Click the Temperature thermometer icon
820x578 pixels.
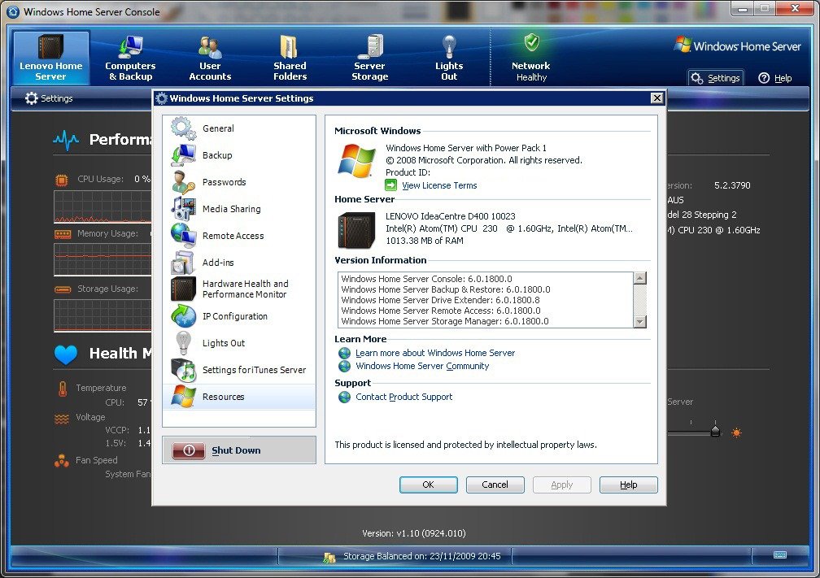[63, 389]
